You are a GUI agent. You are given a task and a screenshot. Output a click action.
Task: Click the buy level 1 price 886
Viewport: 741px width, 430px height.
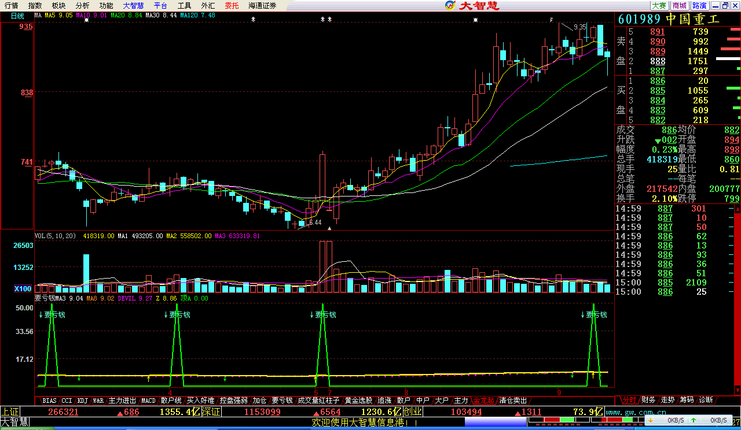tap(658, 81)
